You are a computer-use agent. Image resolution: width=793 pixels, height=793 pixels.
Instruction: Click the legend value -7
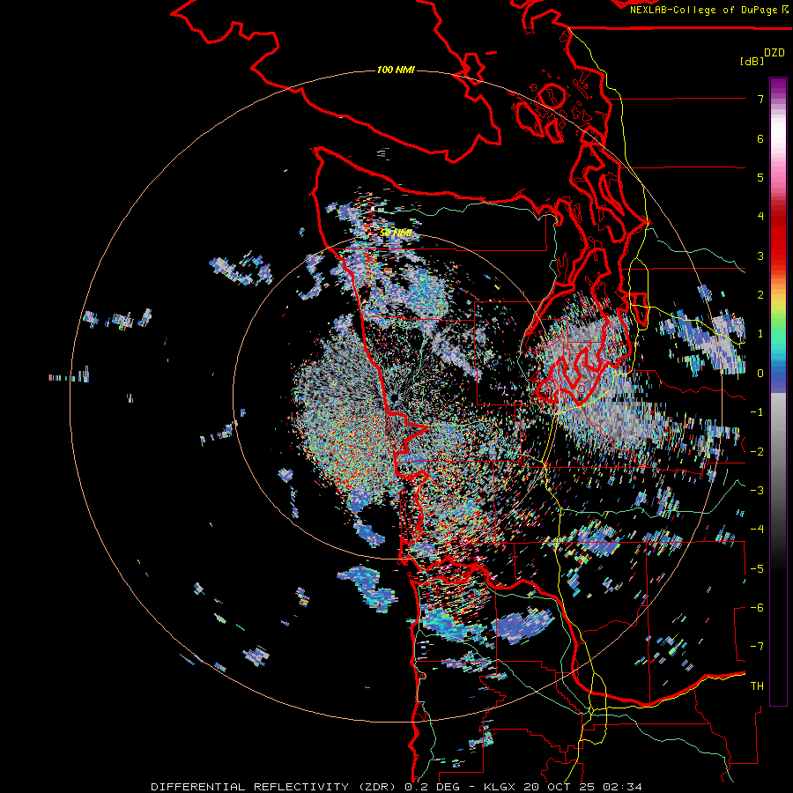click(757, 647)
